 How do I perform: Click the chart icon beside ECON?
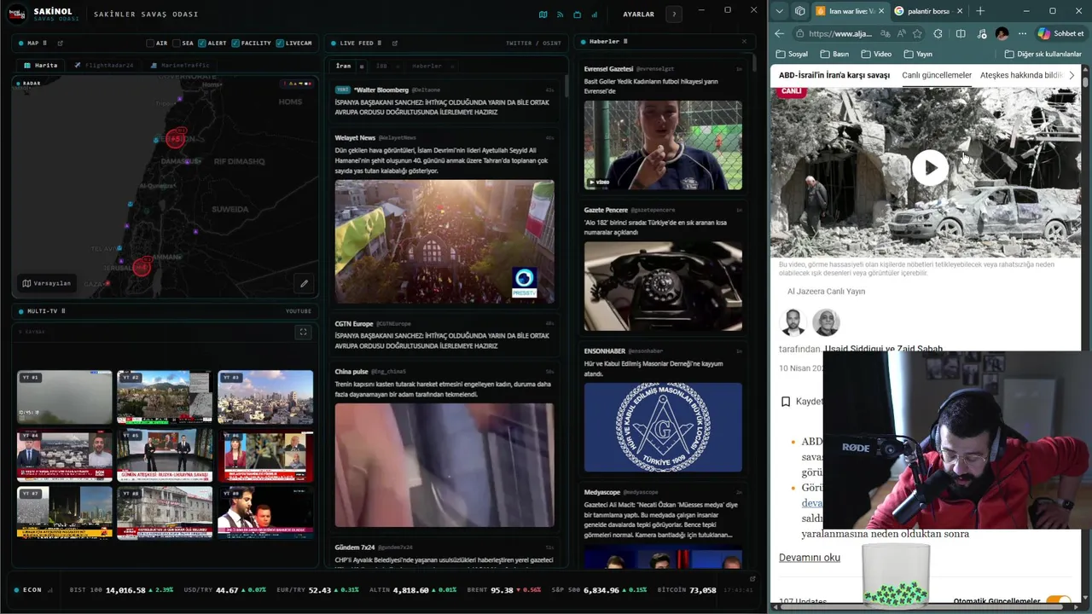point(50,590)
